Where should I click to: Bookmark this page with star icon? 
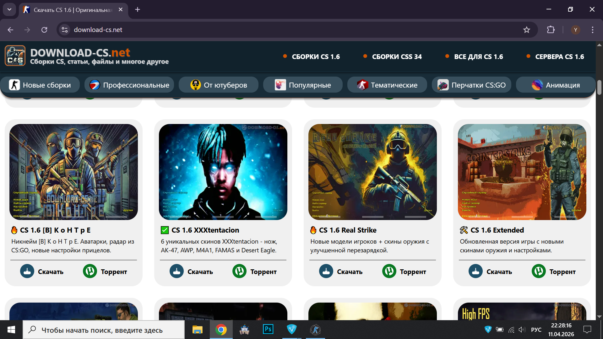click(x=526, y=30)
